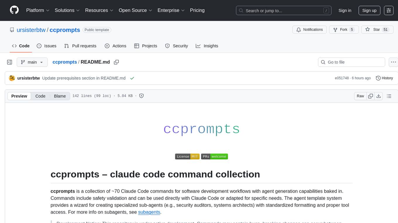Open the subagents link in description
398x223 pixels.
click(x=149, y=212)
